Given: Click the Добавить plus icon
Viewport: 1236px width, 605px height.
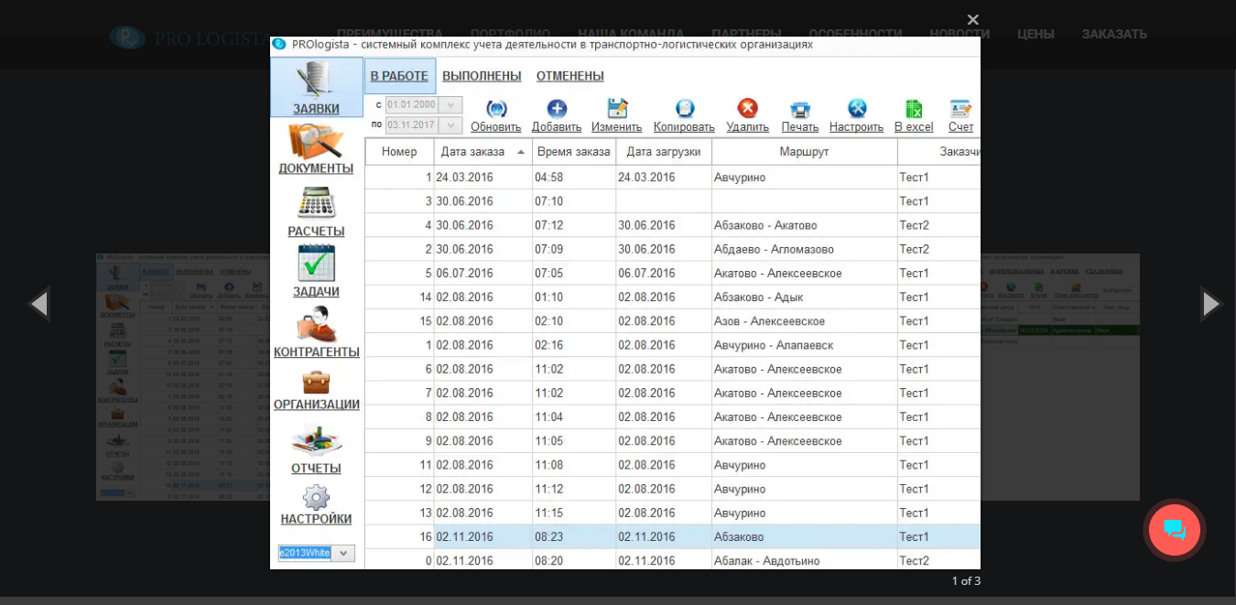Looking at the screenshot, I should point(557,109).
